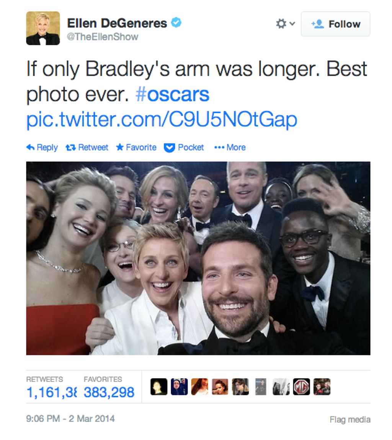The height and width of the screenshot is (440, 392).
Task: Click the Favorite star icon
Action: click(120, 148)
